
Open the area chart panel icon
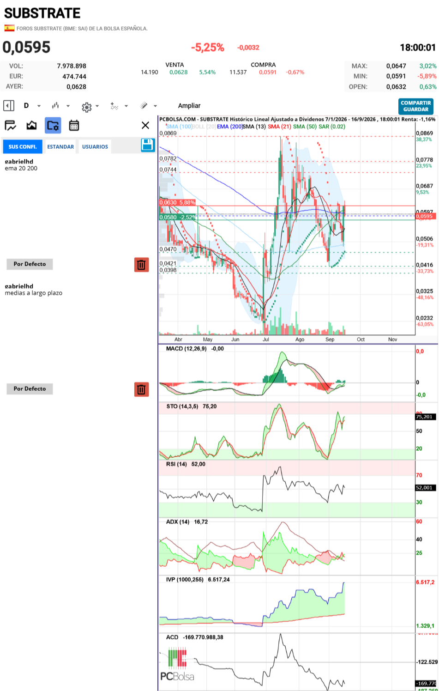pos(31,125)
